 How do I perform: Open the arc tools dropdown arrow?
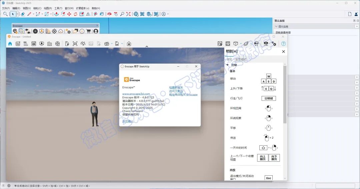(42, 14)
